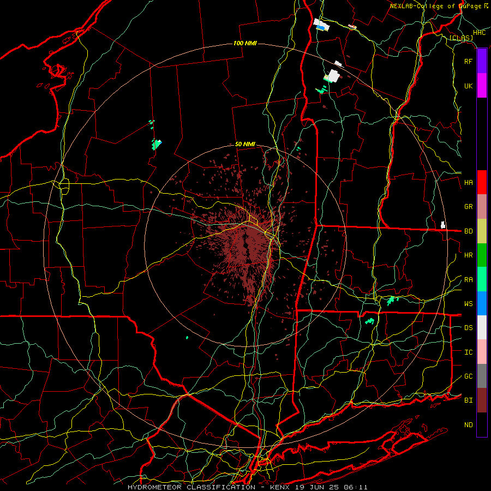
Task: Click the 06:11 timestamp
Action: pyautogui.click(x=355, y=487)
